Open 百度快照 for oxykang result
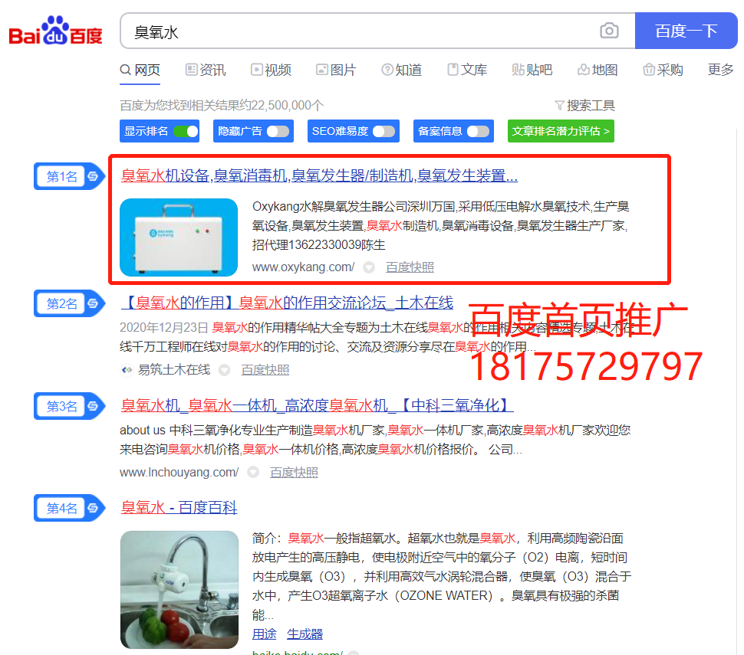The image size is (744, 655). pos(410,267)
